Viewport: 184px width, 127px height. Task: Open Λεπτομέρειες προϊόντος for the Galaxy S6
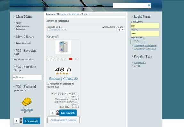point(63,120)
